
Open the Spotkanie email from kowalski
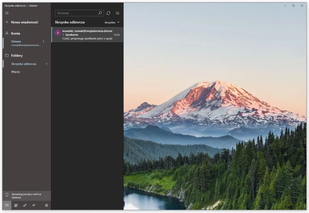[x=88, y=35]
